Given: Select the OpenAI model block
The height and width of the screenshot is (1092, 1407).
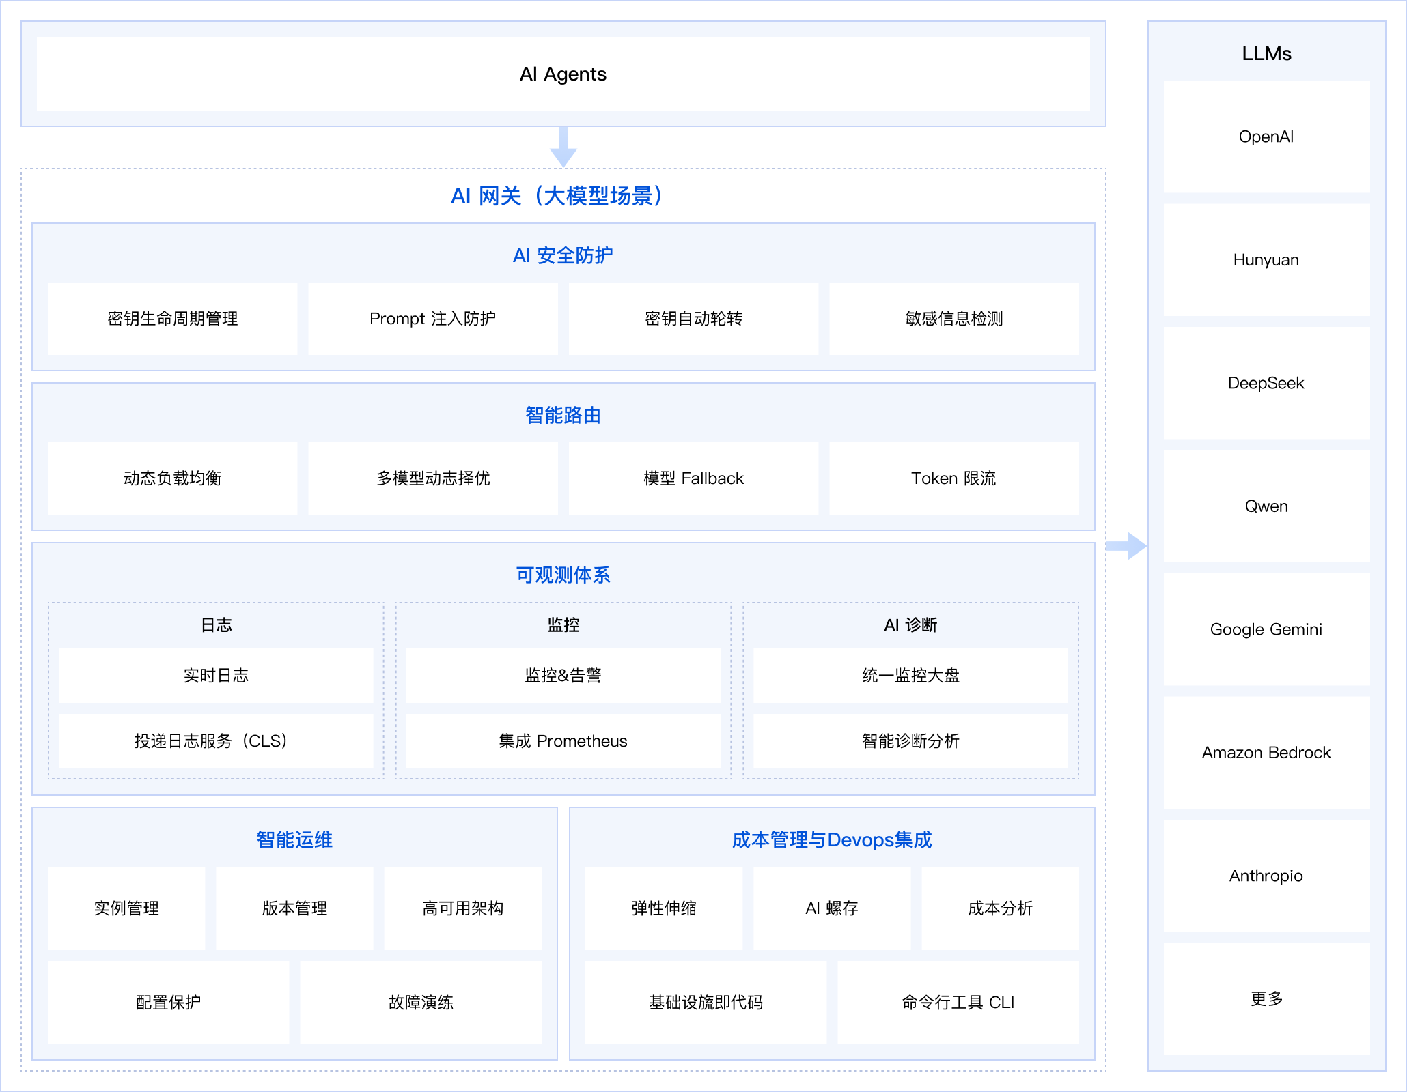Looking at the screenshot, I should (1266, 136).
